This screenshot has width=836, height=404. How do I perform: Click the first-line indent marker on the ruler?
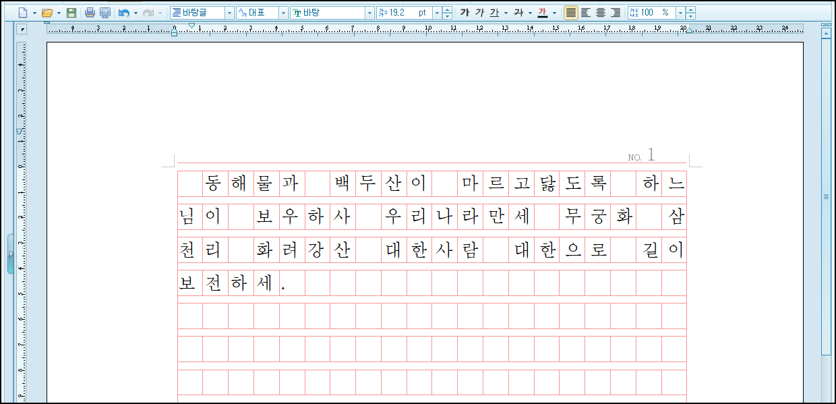(192, 26)
